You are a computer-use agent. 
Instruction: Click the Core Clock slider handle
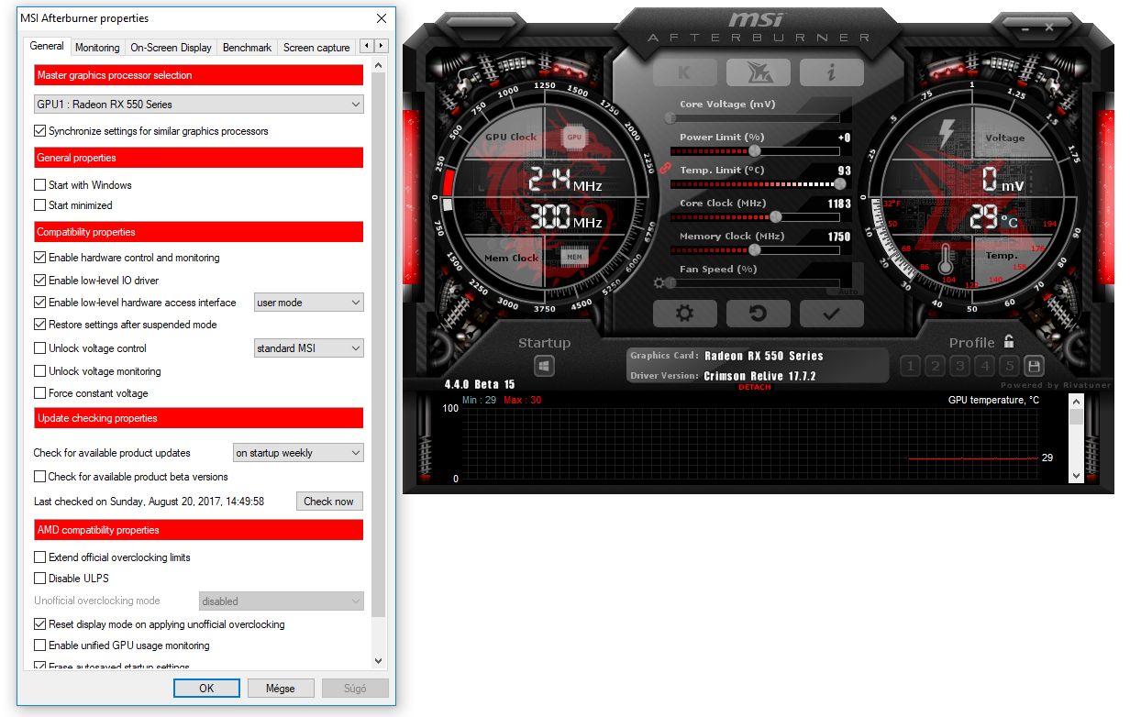(x=776, y=216)
